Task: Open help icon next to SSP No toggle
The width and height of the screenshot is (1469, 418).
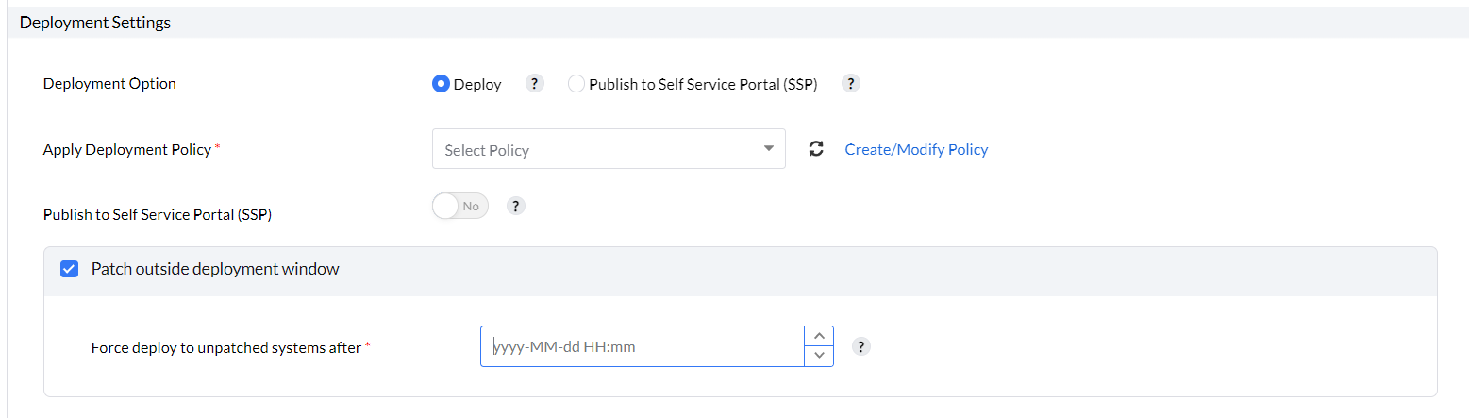Action: point(515,206)
